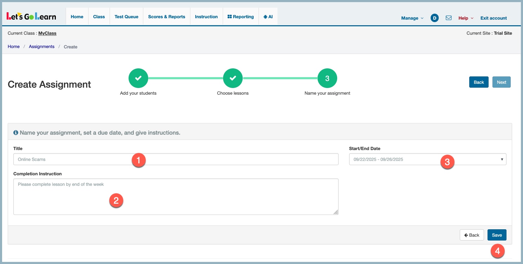523x264 pixels.
Task: Expand the Help dropdown menu
Action: (466, 18)
